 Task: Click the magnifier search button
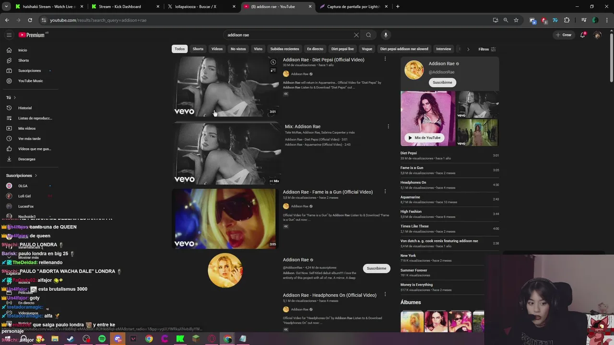pyautogui.click(x=368, y=35)
